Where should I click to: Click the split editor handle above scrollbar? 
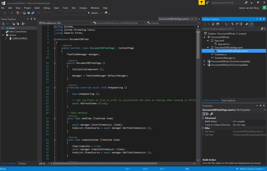point(198,27)
